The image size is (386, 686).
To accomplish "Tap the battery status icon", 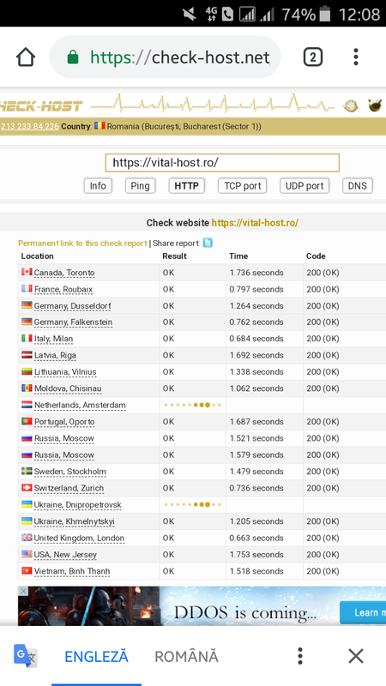I will (x=324, y=14).
